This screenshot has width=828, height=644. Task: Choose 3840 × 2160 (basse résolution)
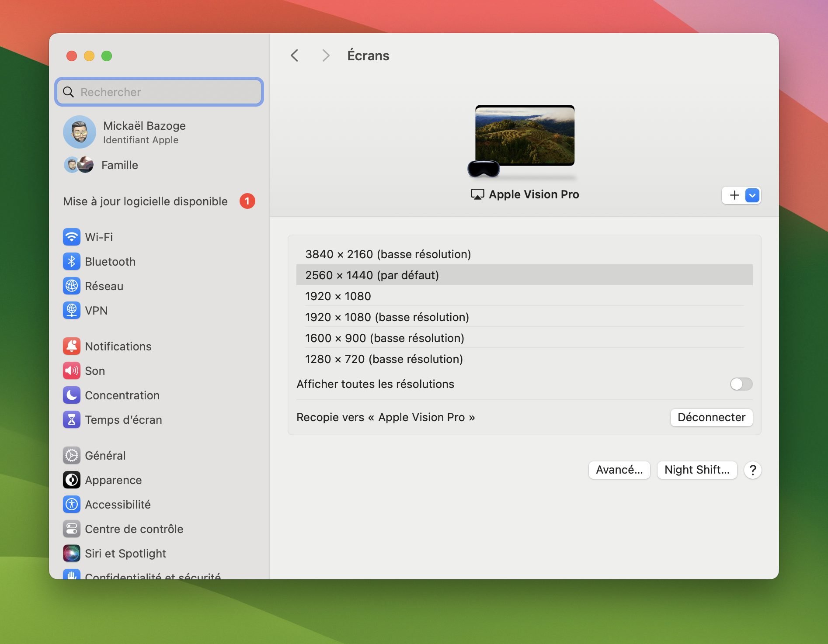coord(525,254)
